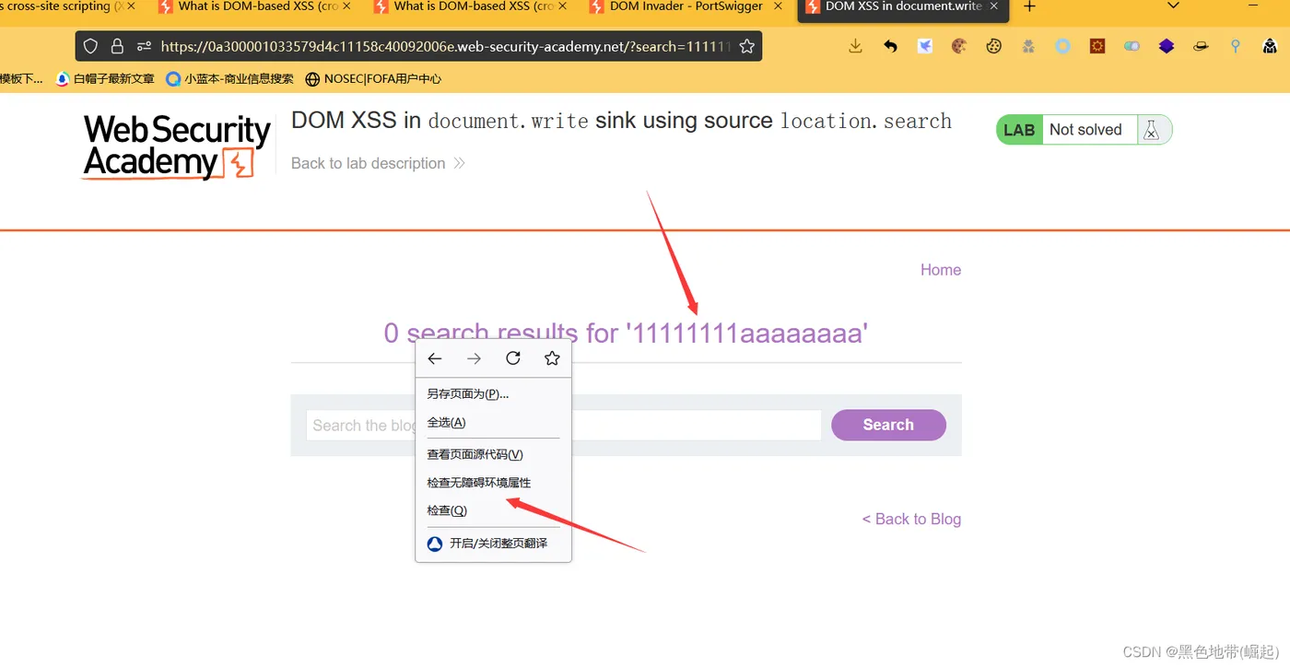This screenshot has width=1290, height=667.
Task: Open the NOSEC|FOFA用户中心 bookmark
Action: coord(373,79)
